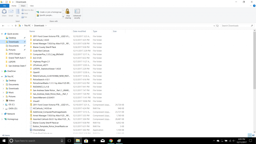Switch to details view layout
The height and width of the screenshot is (144, 256).
250,135
